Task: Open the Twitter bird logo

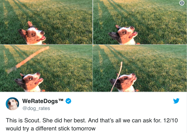Action: pyautogui.click(x=176, y=101)
